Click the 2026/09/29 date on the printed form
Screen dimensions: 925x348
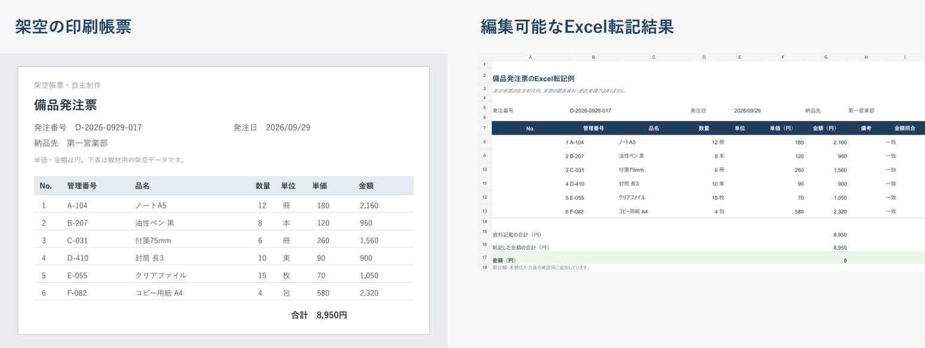(x=288, y=128)
